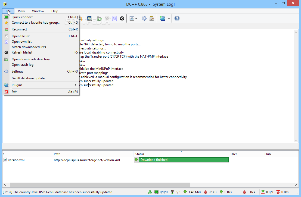Viewport: 301px width, 197px height.
Task: Click the traffic light slots icon showing 3/3
Action: pos(172,192)
